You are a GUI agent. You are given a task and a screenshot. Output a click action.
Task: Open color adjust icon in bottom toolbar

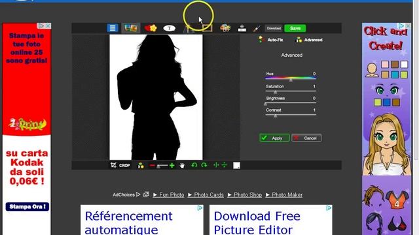(x=141, y=165)
